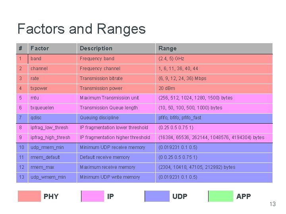This screenshot has width=286, height=214.
Task: Click the '20 dBm' range cell
Action: coord(167,88)
